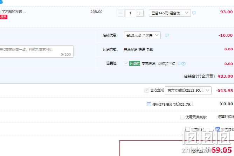Click the comment bubble icon beside 已省145元 dropdown
Screen dimensions: 234x156
(x=194, y=13)
